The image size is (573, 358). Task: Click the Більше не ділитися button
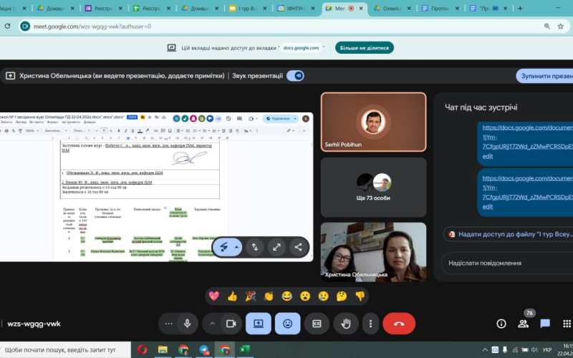(365, 47)
